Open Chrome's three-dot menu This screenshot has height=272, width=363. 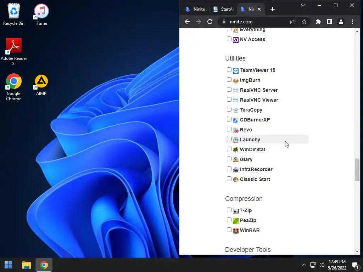coord(352,22)
